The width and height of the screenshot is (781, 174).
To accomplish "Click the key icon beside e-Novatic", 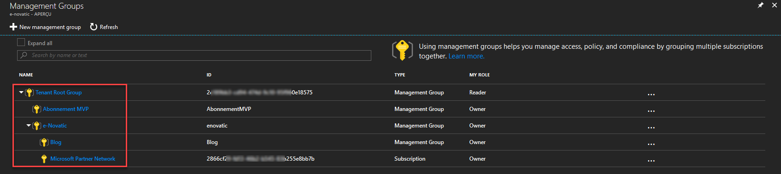I will (x=37, y=126).
